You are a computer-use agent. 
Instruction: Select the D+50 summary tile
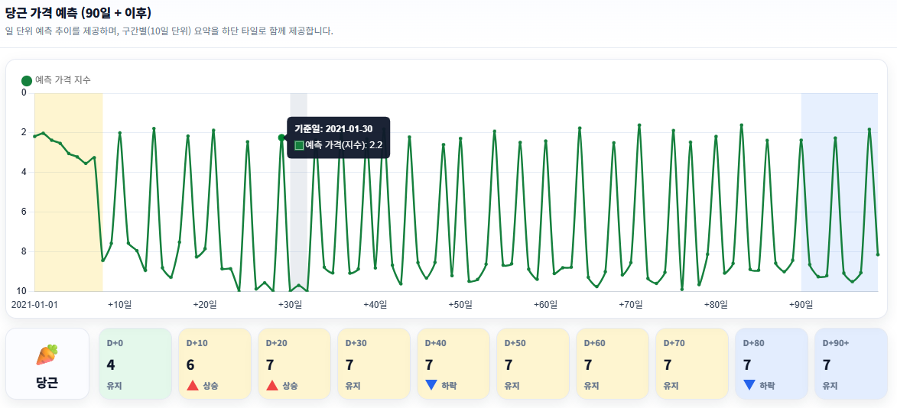point(533,364)
